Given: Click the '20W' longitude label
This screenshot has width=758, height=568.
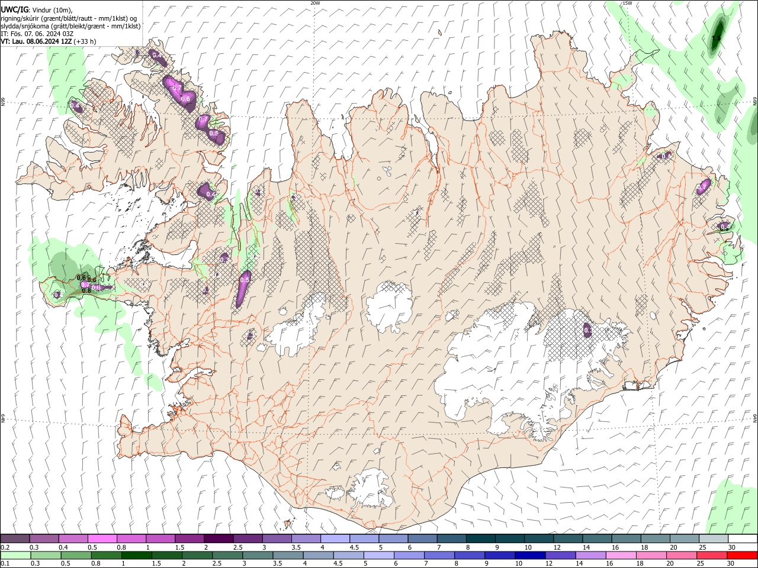Looking at the screenshot, I should point(315,3).
